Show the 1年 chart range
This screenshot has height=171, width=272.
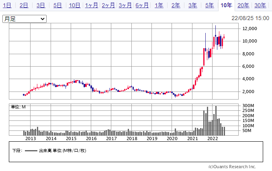pos(159,5)
